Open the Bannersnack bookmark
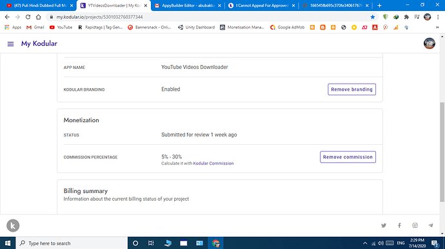Viewport: 445px width, 249px height. (x=150, y=28)
